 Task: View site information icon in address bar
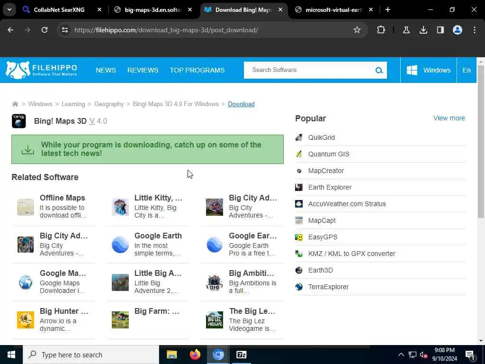click(x=64, y=30)
